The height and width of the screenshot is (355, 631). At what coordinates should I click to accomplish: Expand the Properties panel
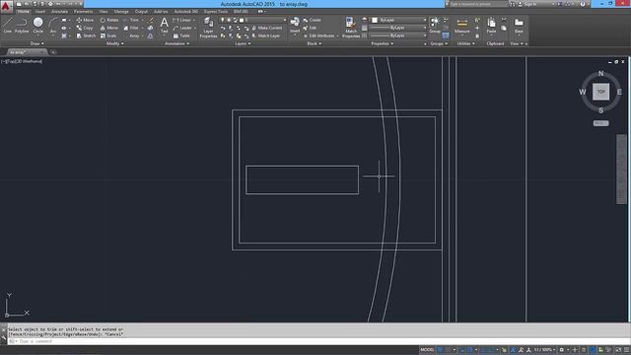(382, 43)
